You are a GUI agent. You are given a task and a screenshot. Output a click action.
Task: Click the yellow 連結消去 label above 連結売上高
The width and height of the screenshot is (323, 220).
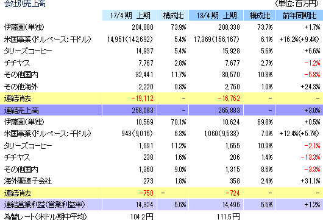pos(18,98)
